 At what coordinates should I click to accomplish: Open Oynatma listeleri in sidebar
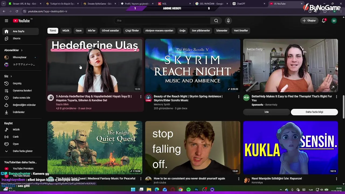(20, 91)
